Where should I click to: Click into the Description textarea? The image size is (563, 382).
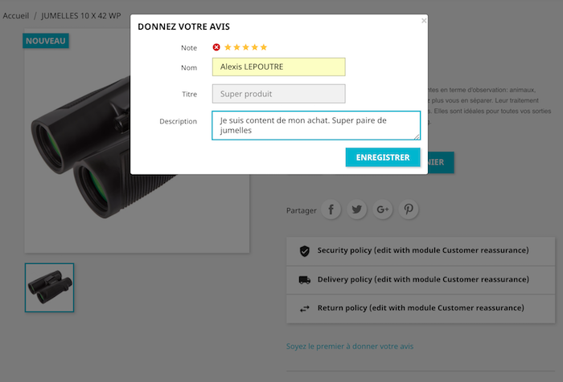pos(316,125)
